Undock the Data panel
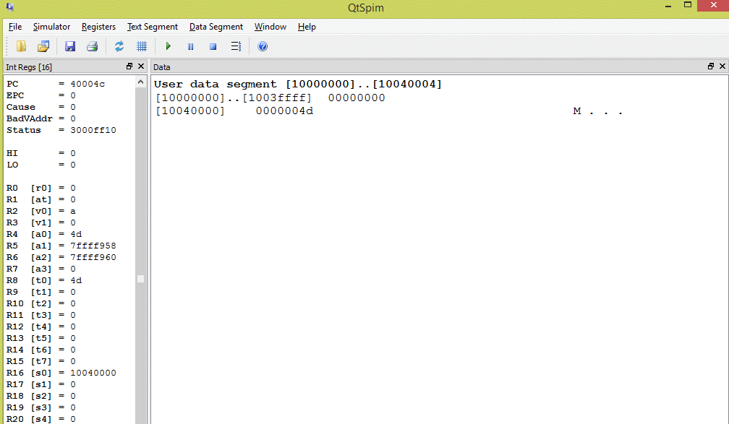729x424 pixels. coord(711,66)
